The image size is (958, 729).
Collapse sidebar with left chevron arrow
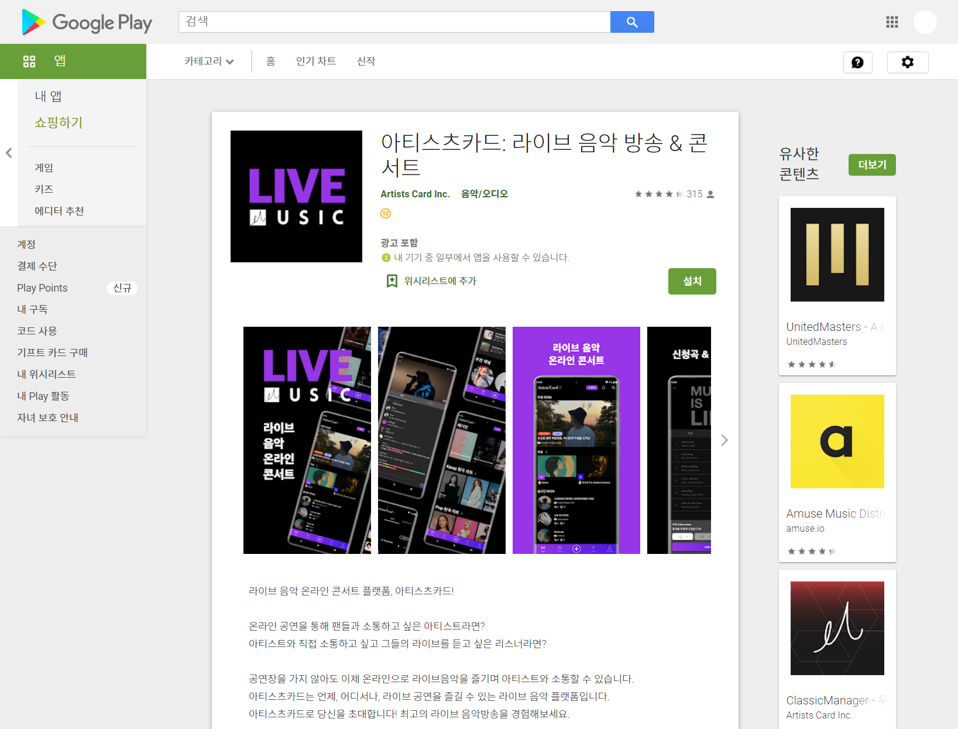[x=9, y=153]
